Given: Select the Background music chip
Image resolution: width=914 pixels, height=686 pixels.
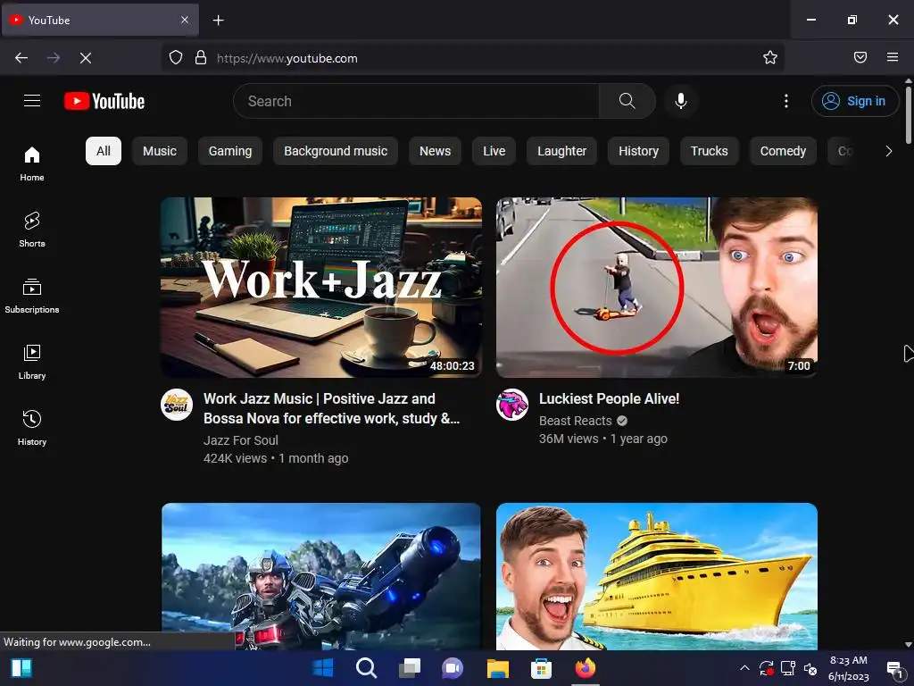Looking at the screenshot, I should [336, 151].
